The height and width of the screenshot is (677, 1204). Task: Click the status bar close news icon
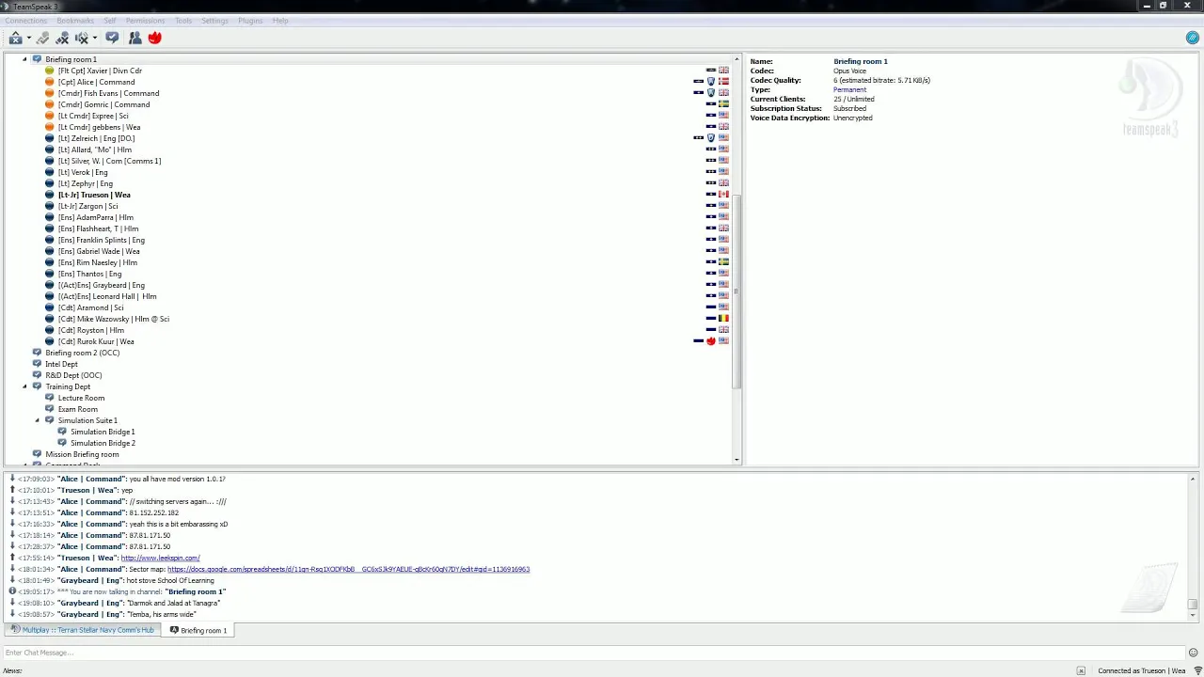pos(1081,670)
